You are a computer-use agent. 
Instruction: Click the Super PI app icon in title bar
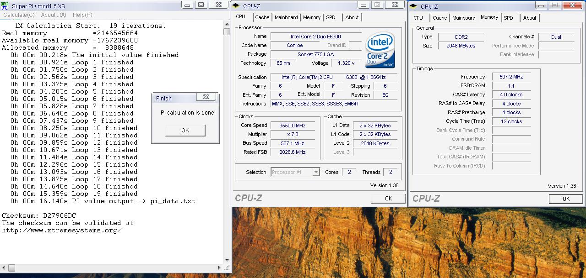[5, 5]
